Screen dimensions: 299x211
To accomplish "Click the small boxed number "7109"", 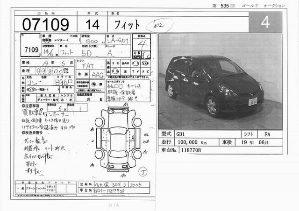I will tap(31, 50).
